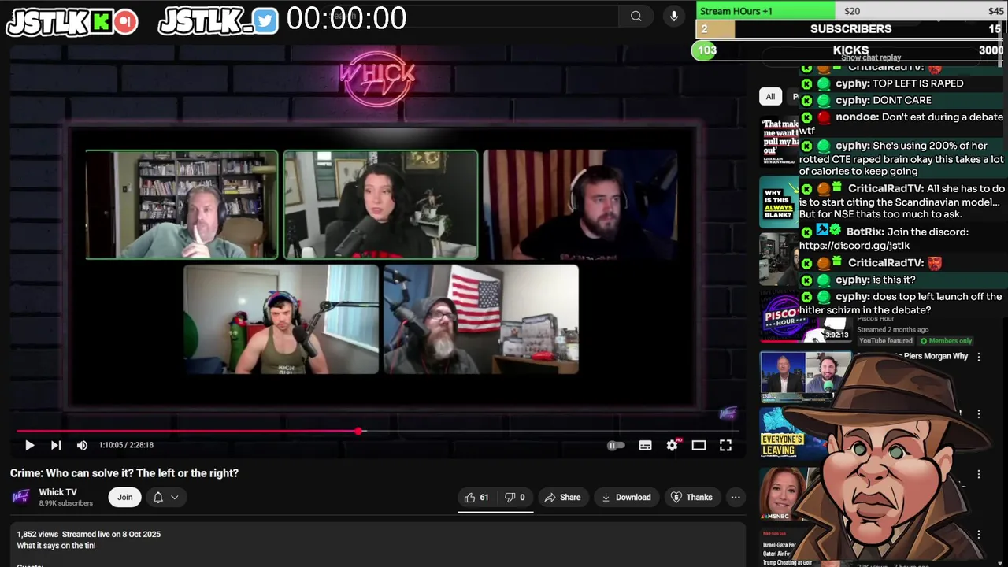Click the Whick TV watermark on video

coord(728,413)
